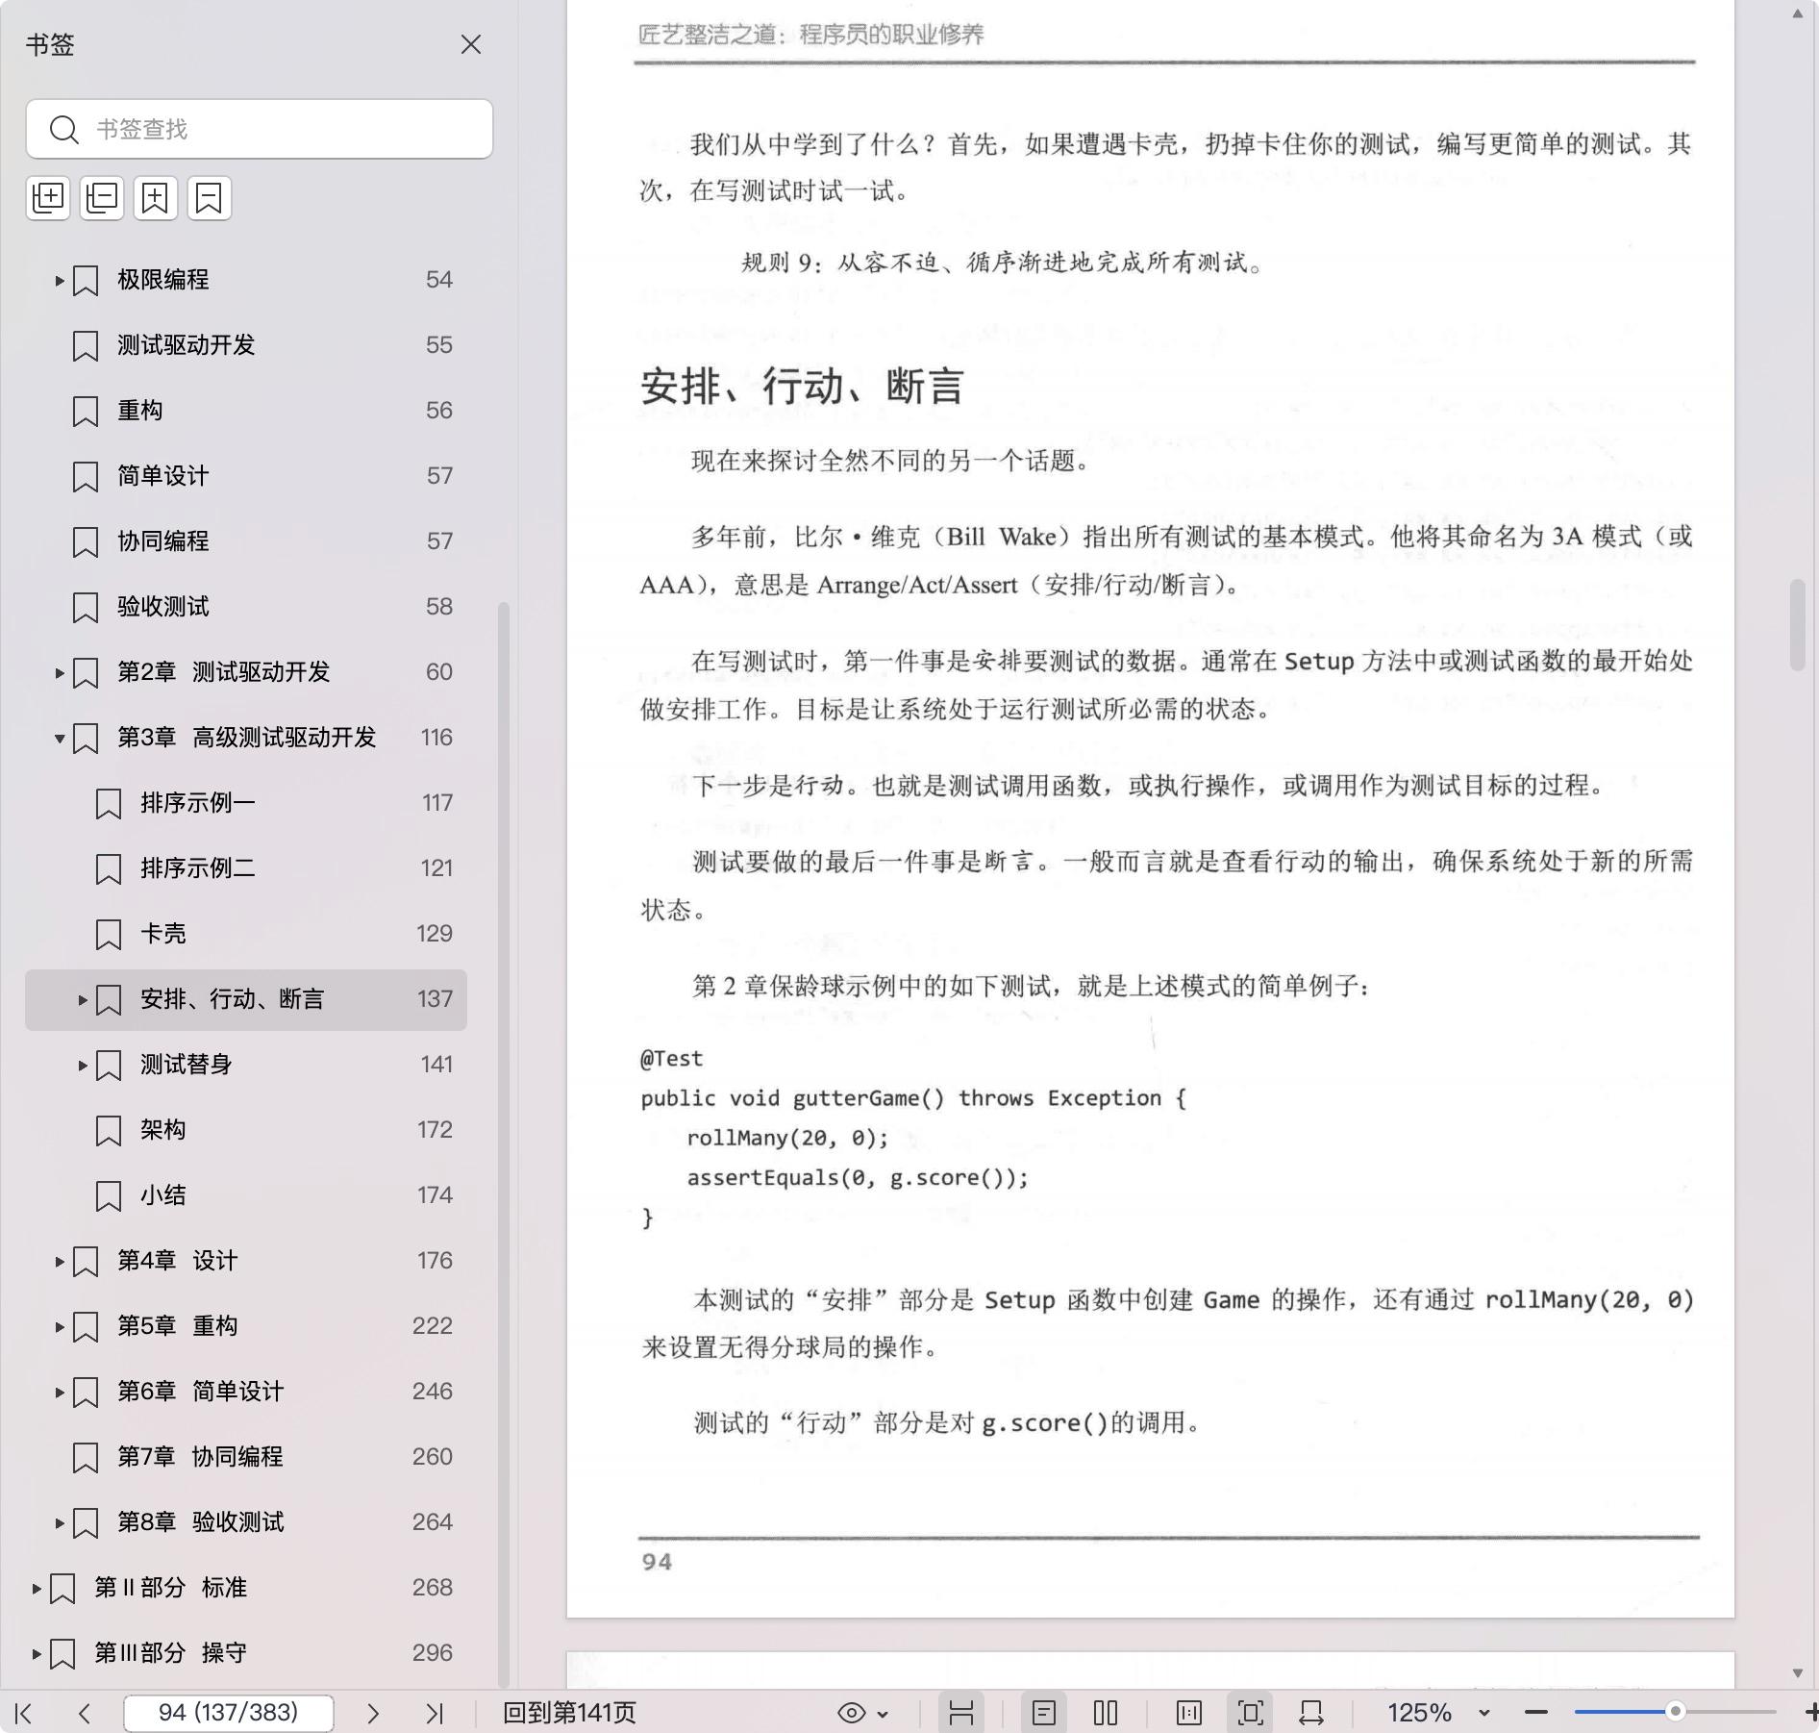Click 回到第141页 to return
1819x1733 pixels.
[569, 1713]
